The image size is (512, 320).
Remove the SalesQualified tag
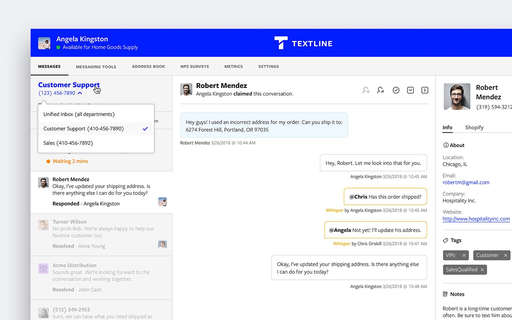coord(482,270)
